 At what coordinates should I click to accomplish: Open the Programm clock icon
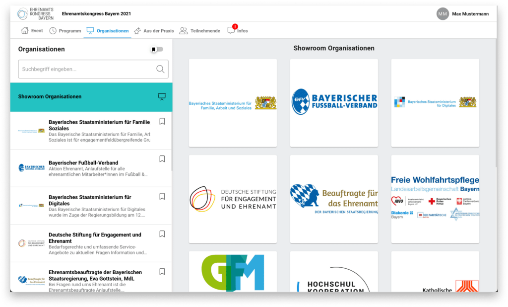click(54, 30)
